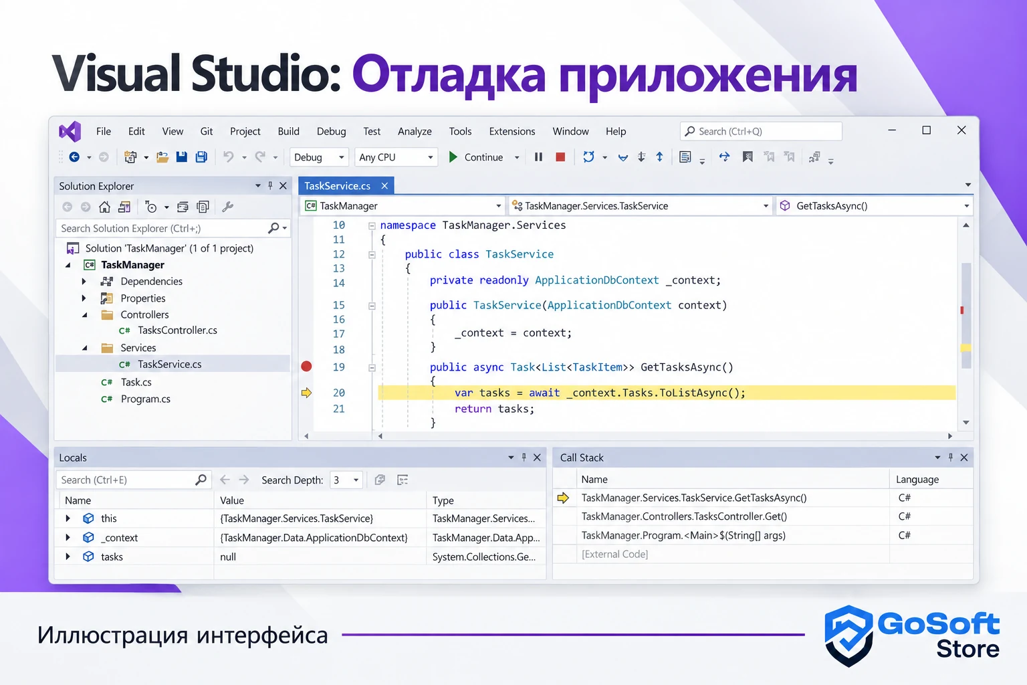This screenshot has width=1027, height=685.
Task: Click the Visual Studio logo icon
Action: [x=70, y=131]
